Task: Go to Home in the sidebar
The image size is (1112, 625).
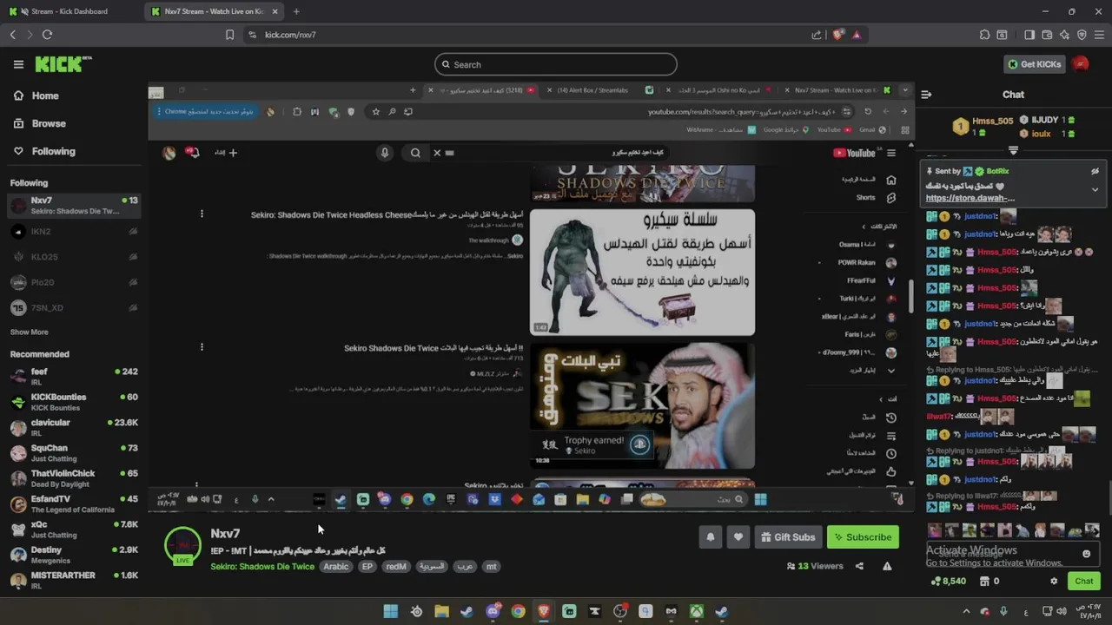Action: [45, 95]
